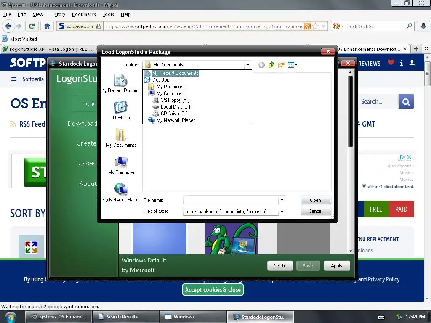Close the OS Enhancements Downloads tab
The width and height of the screenshot is (431, 323).
click(x=404, y=49)
